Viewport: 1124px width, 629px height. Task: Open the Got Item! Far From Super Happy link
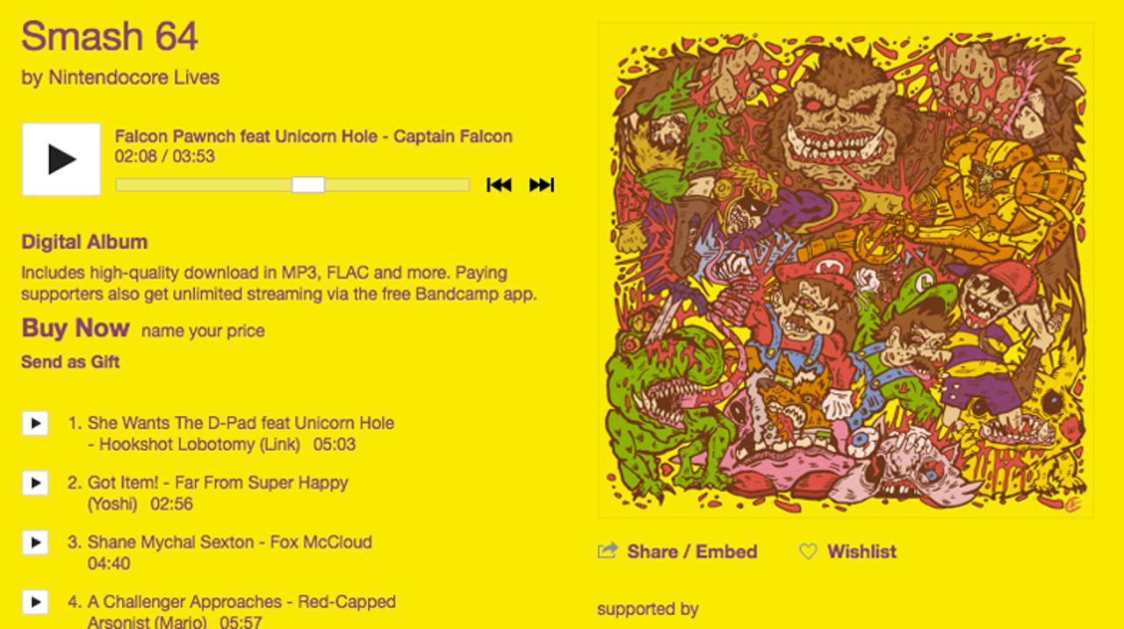pos(218,493)
